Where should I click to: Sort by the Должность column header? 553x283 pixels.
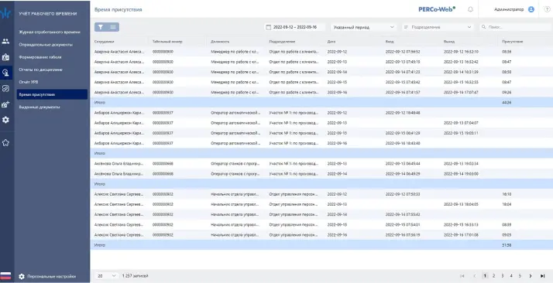(x=220, y=42)
